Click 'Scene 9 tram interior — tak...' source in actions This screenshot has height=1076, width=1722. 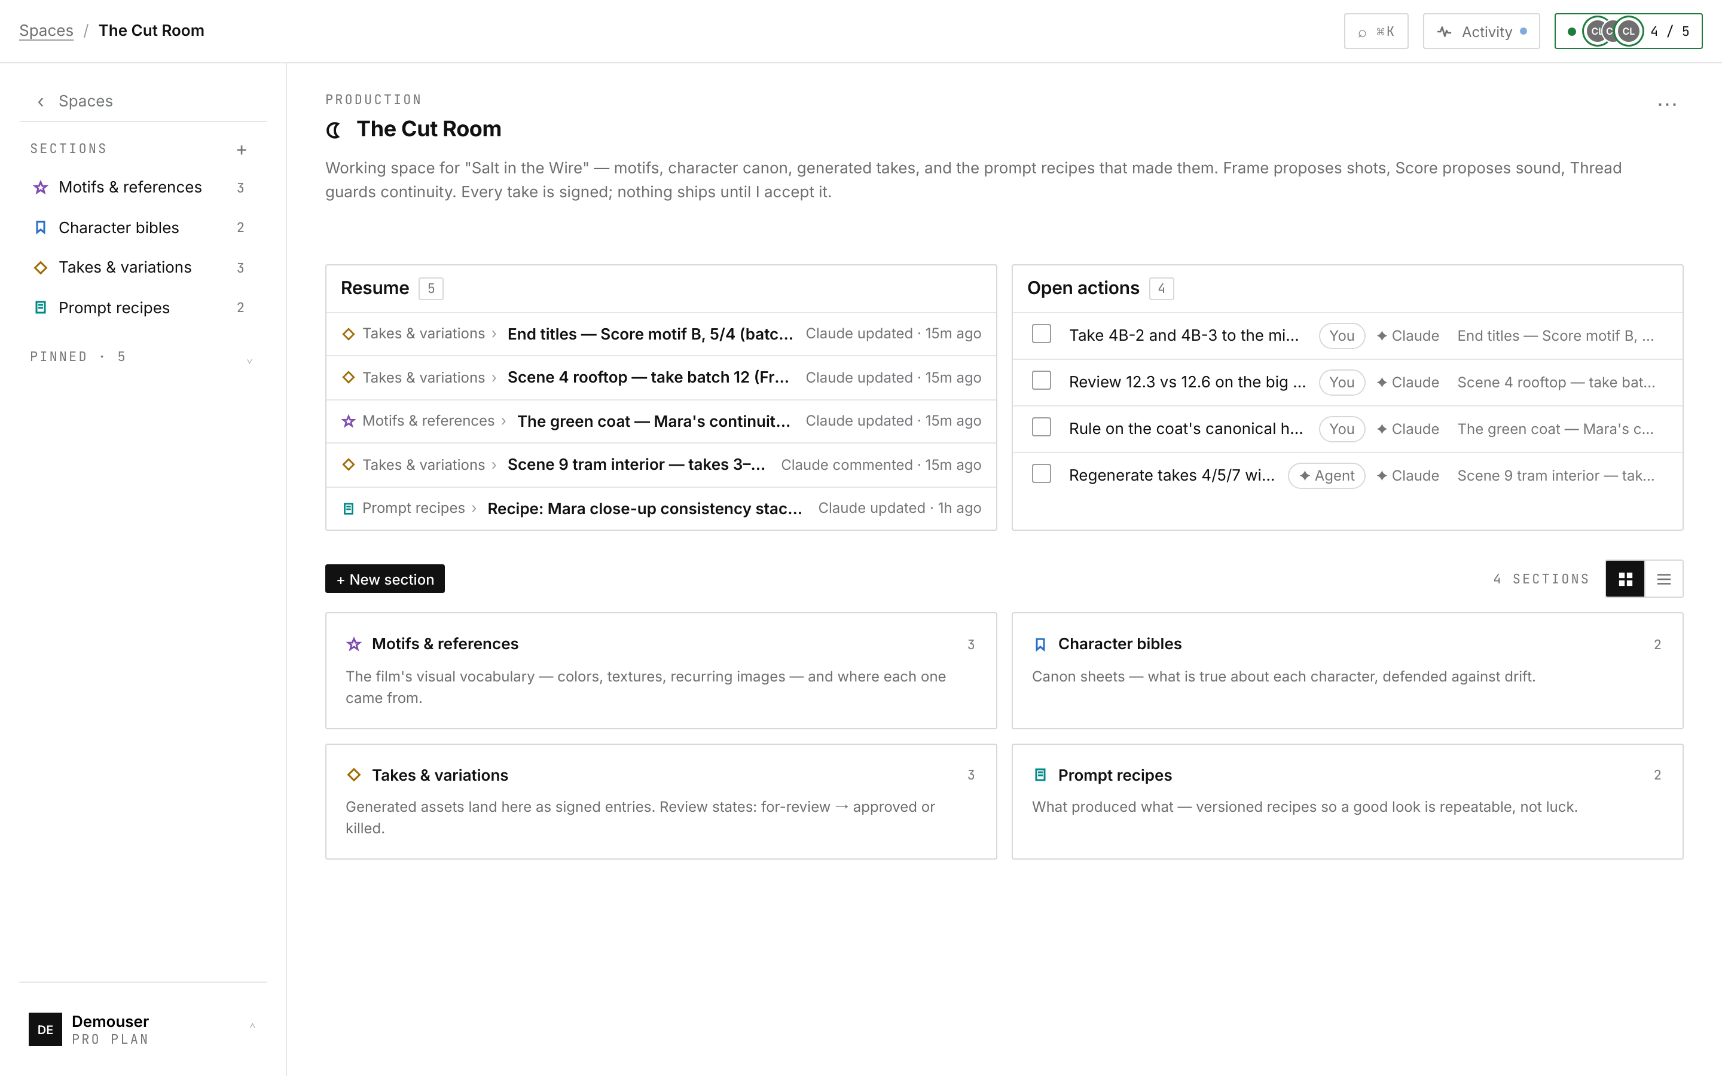1556,475
